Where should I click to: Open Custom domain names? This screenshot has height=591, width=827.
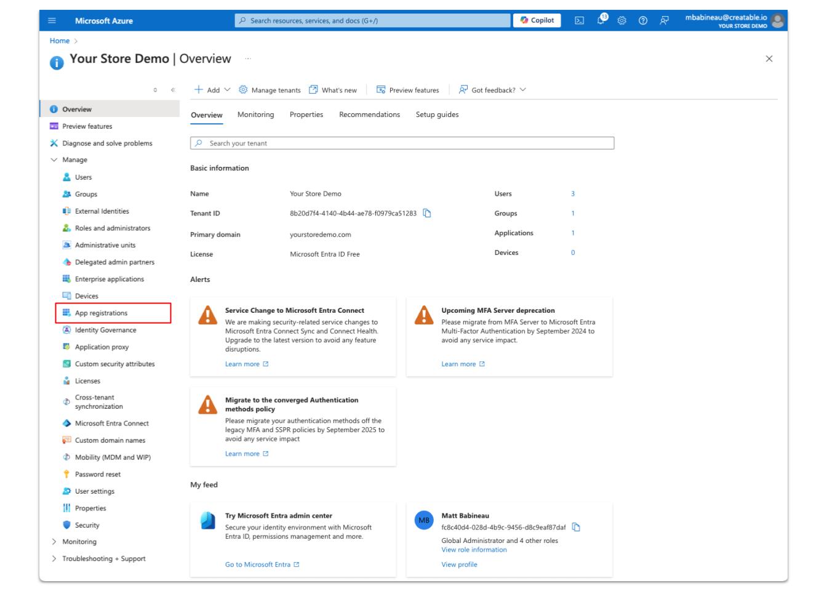(x=110, y=440)
